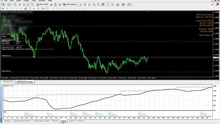Open the File menu
The height and width of the screenshot is (124, 220).
click(6, 1)
